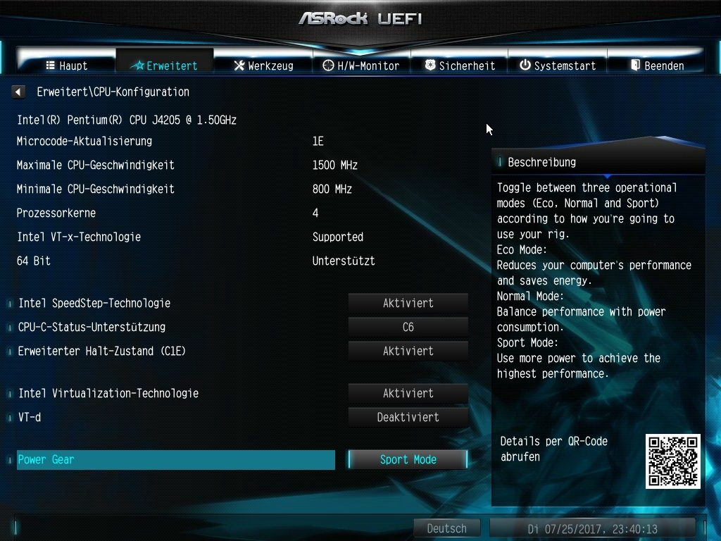Screen dimensions: 721x541
Task: Click the ASRock UEFI logo
Action: pyautogui.click(x=360, y=18)
